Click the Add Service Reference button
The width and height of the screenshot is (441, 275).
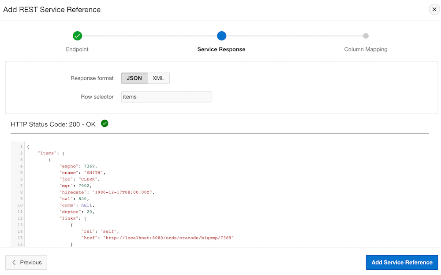[402, 262]
